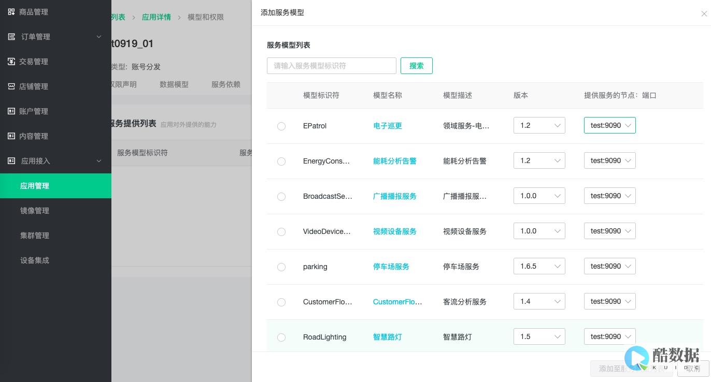Close the 添加服务模型 panel with the X icon
The height and width of the screenshot is (382, 711).
704,14
